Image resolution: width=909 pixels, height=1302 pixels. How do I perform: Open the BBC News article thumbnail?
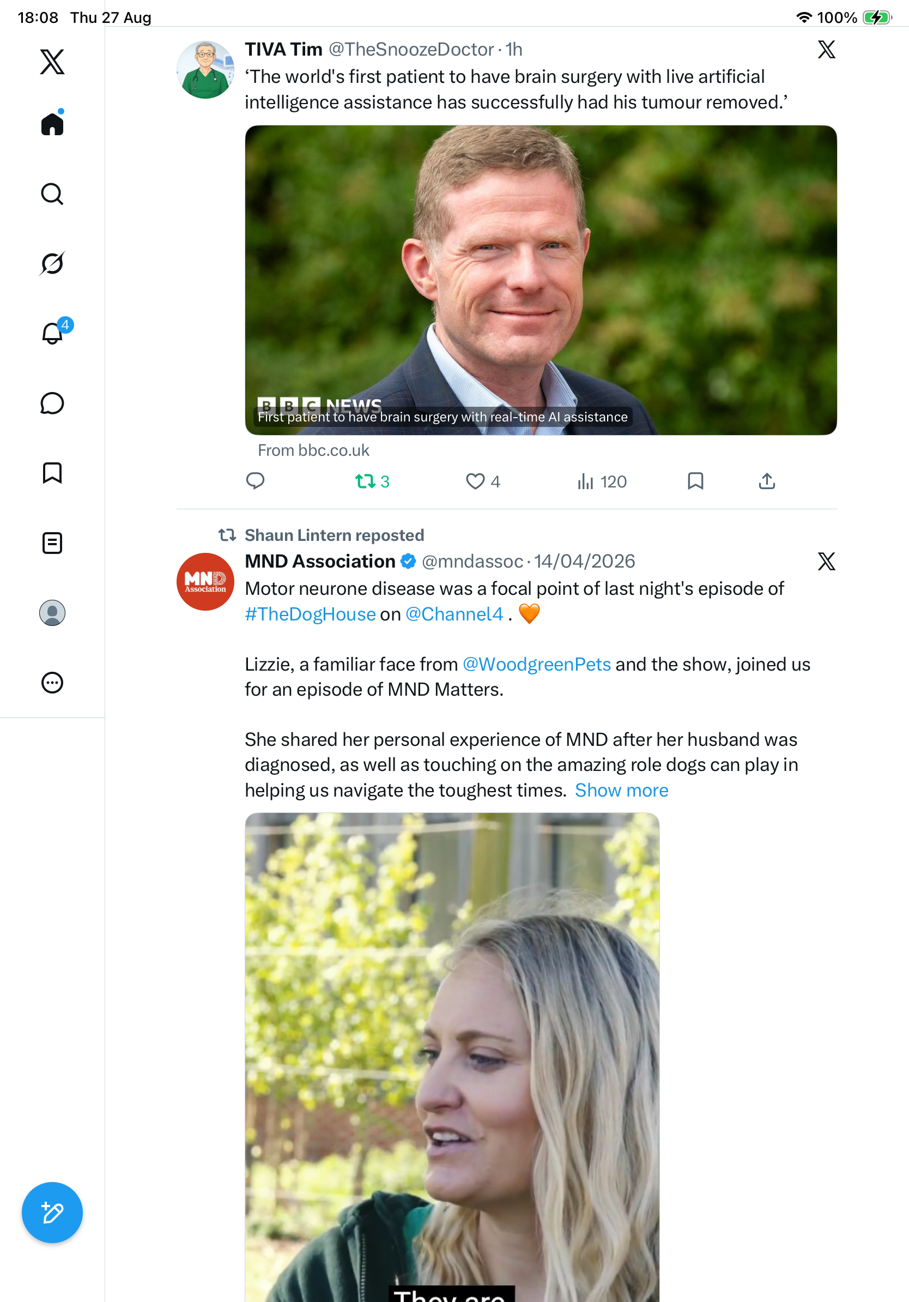coord(541,280)
